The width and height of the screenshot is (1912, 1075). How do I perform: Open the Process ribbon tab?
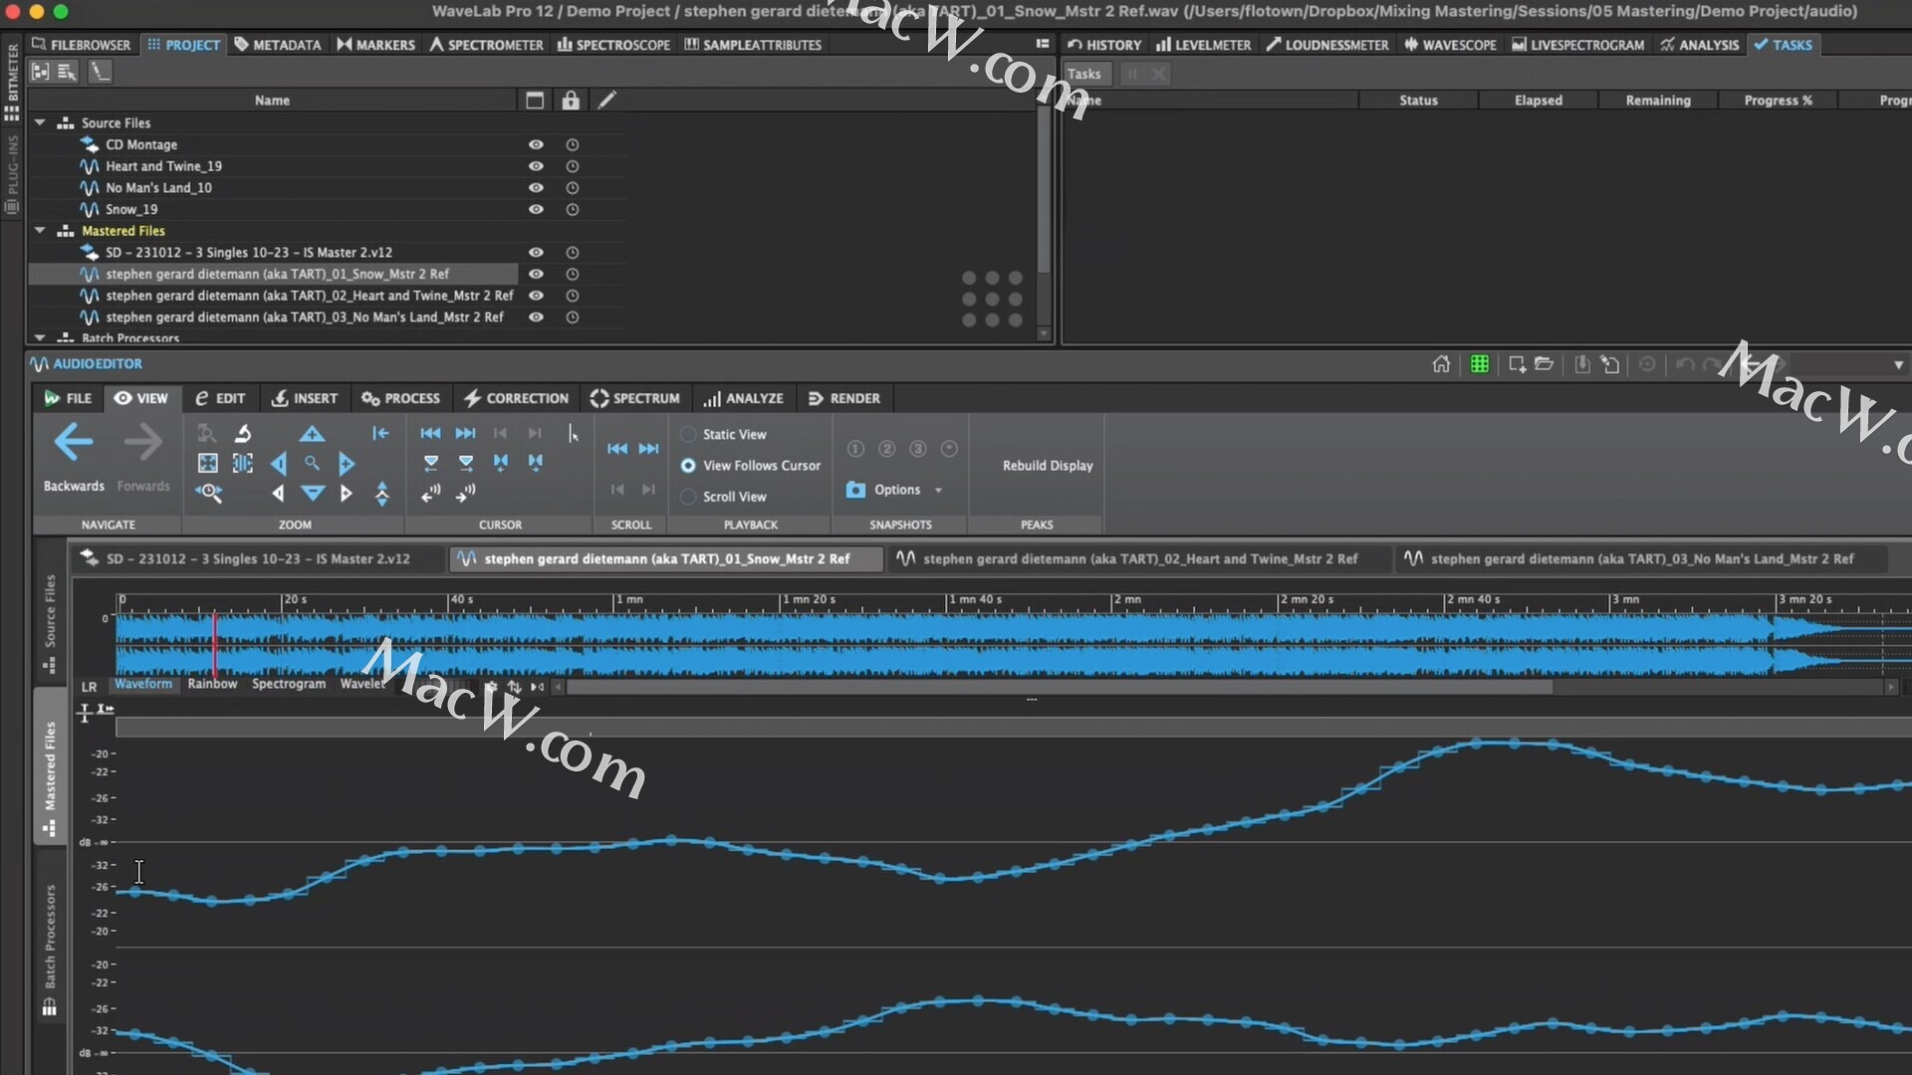coord(400,398)
